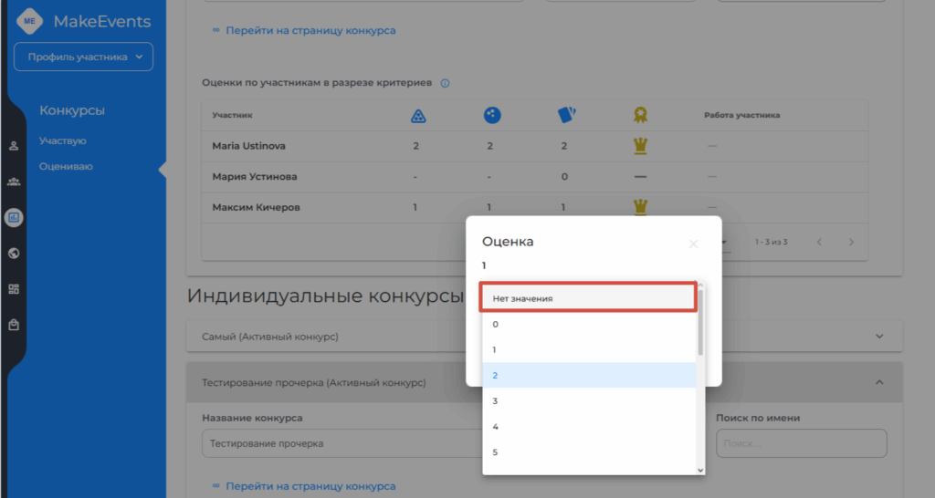Screen dimensions: 935x498
Task: Choose score 0 in the dropdown list
Action: (x=589, y=324)
